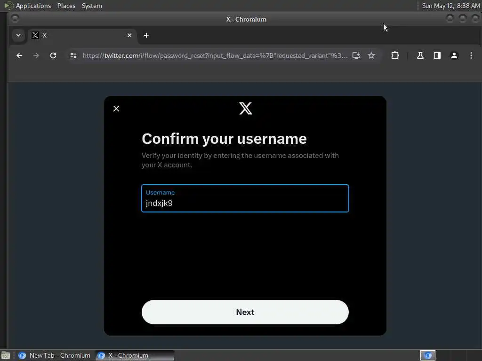
Task: Click the address bar URL
Action: (215, 55)
